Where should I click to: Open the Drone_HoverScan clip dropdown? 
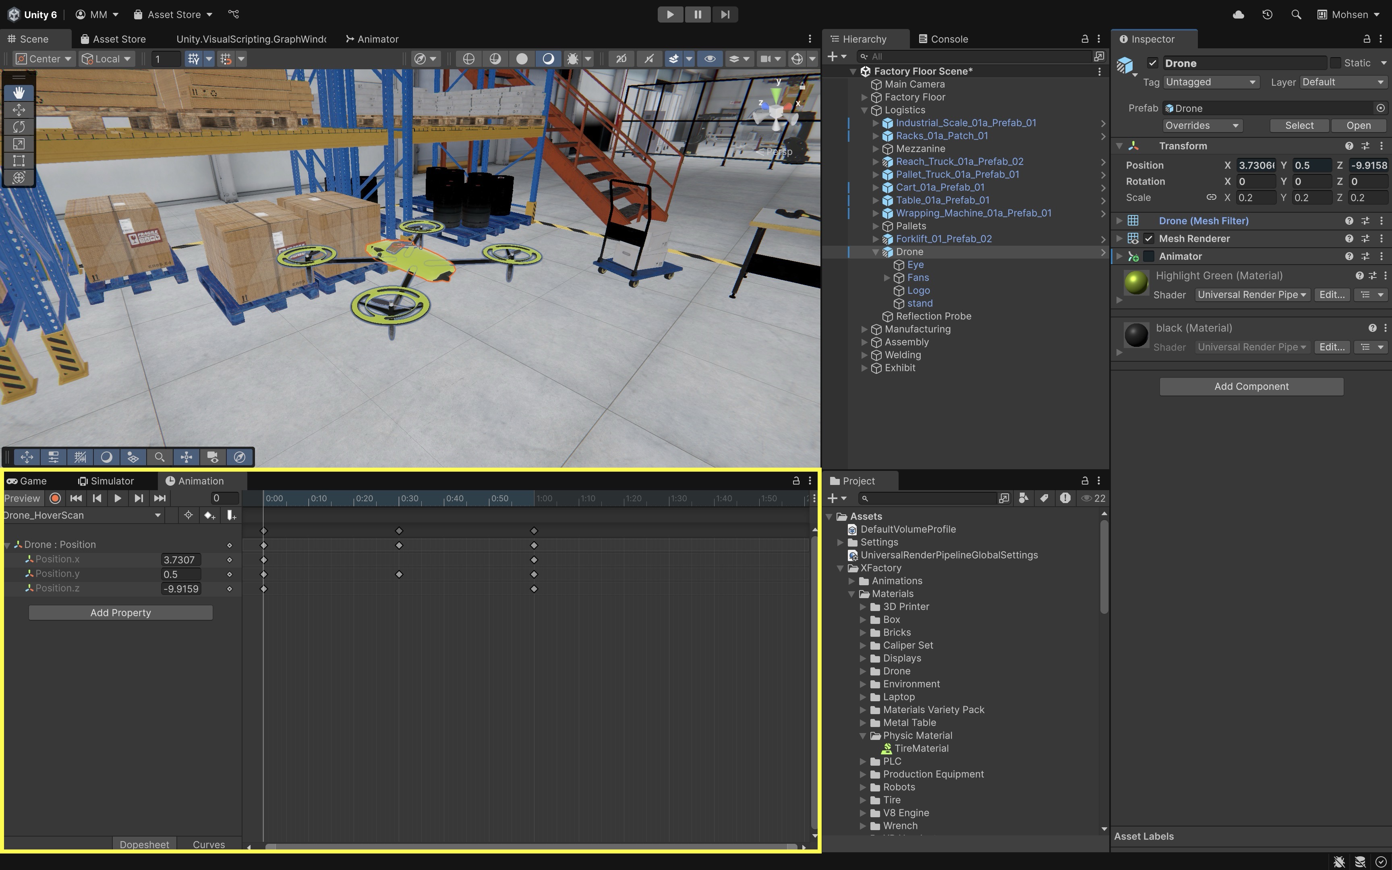[83, 516]
